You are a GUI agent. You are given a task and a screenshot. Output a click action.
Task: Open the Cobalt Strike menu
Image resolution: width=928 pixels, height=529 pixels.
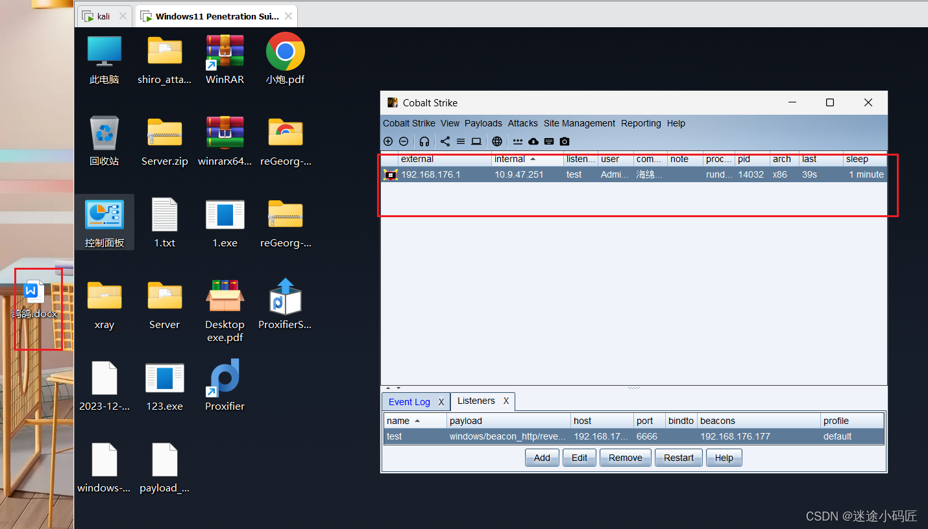pyautogui.click(x=409, y=123)
